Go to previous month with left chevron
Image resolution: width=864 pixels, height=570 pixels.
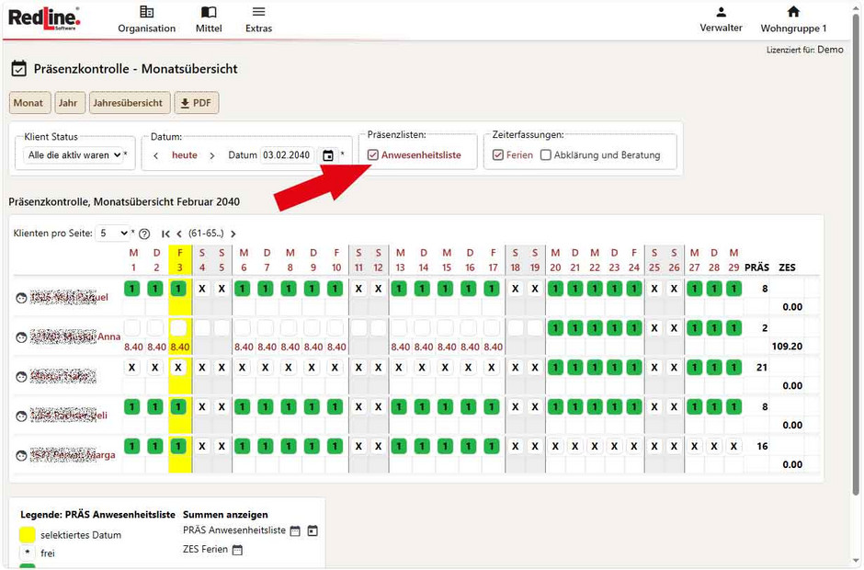156,155
